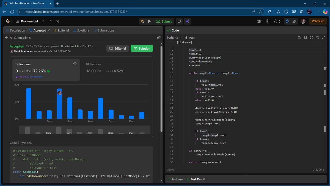Click the tallest first bar in the chart
Screen dimensions: 330x186
tap(29, 103)
